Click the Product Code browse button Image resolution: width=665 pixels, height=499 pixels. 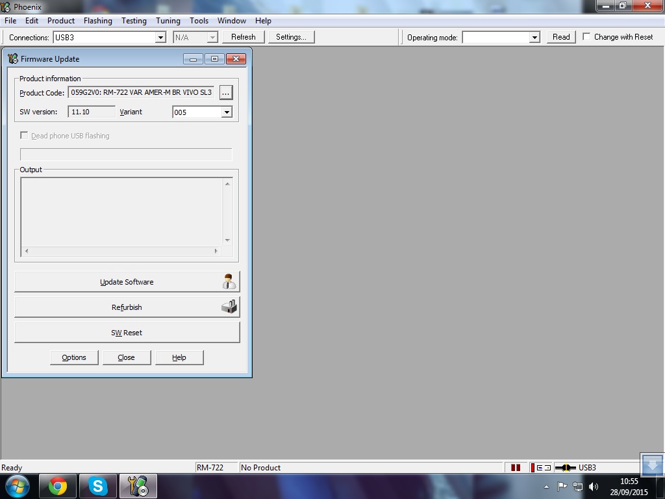coord(225,93)
